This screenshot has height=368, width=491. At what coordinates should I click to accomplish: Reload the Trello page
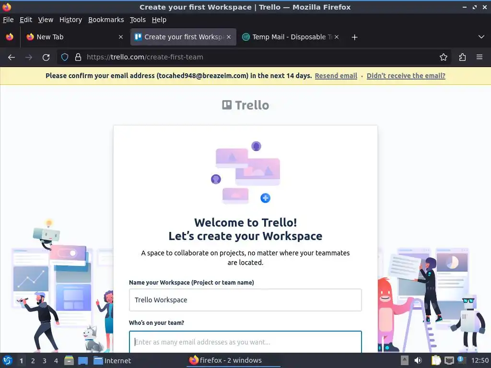pyautogui.click(x=46, y=57)
